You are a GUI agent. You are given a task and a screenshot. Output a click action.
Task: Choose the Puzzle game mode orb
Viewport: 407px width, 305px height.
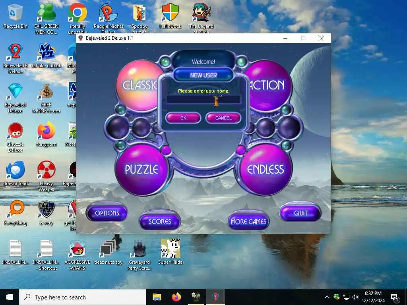141,169
